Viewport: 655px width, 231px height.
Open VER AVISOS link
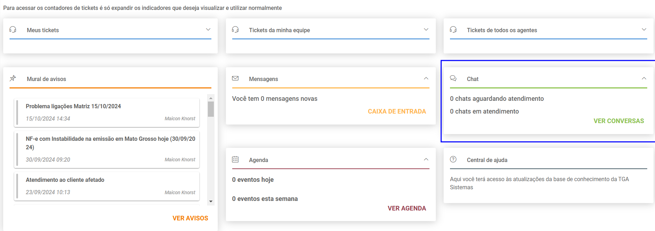coord(190,218)
